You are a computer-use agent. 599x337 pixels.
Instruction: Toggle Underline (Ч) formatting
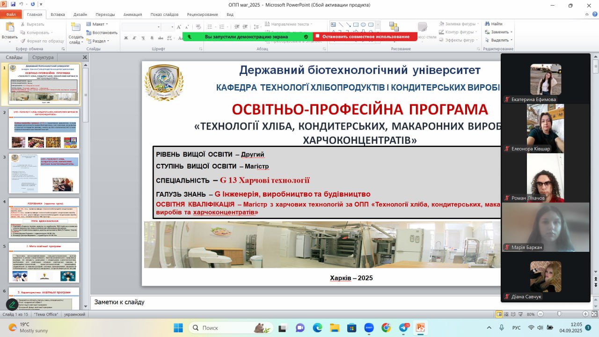click(x=143, y=38)
